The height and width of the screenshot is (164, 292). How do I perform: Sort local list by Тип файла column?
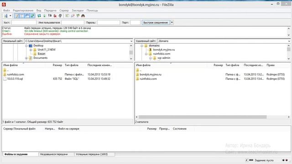pos(72,65)
